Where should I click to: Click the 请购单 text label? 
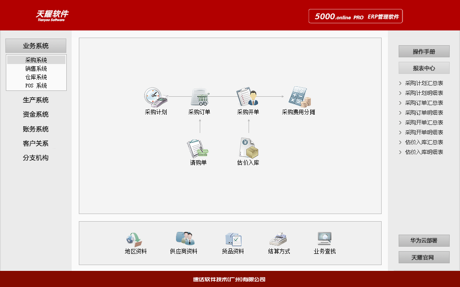coord(198,163)
